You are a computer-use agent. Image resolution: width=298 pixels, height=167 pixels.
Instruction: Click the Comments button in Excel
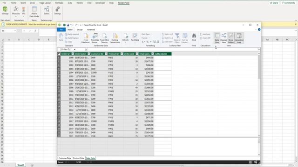click(288, 3)
